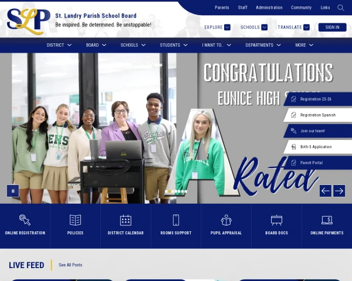Click the Rooms Support phone icon

click(x=176, y=220)
